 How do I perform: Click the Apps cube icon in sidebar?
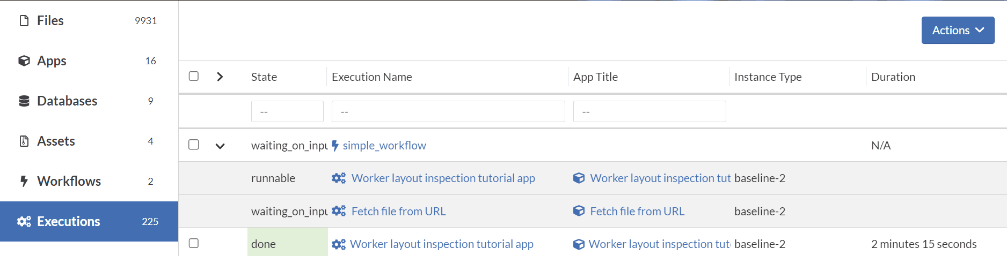24,61
